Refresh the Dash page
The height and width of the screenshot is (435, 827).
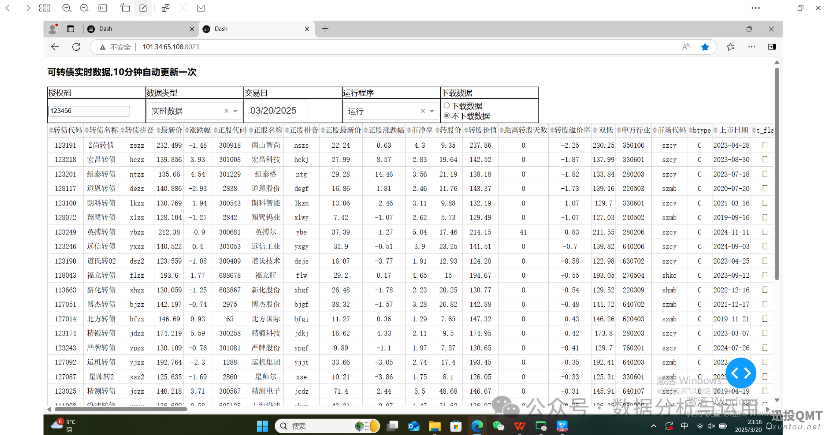pyautogui.click(x=76, y=47)
